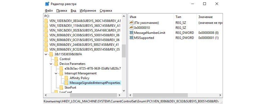Click the (По умолчанию) string value icon

pos(131,22)
